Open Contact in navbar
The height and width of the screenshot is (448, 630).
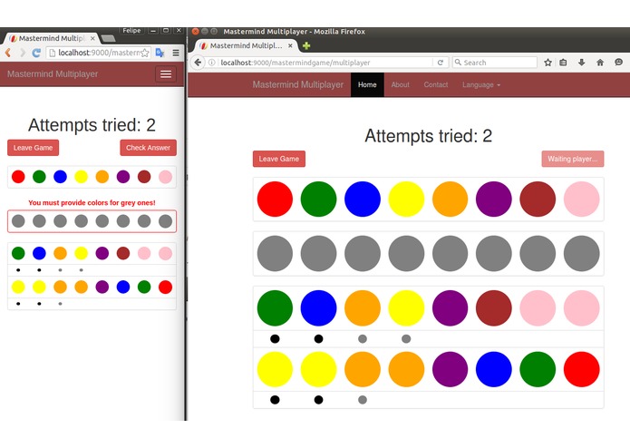coord(435,84)
